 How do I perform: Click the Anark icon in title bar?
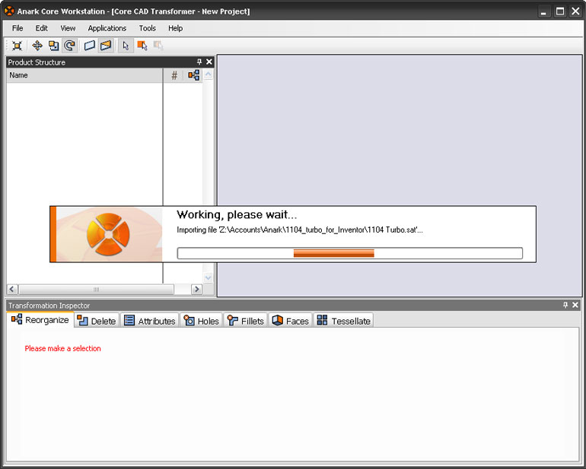coord(9,11)
